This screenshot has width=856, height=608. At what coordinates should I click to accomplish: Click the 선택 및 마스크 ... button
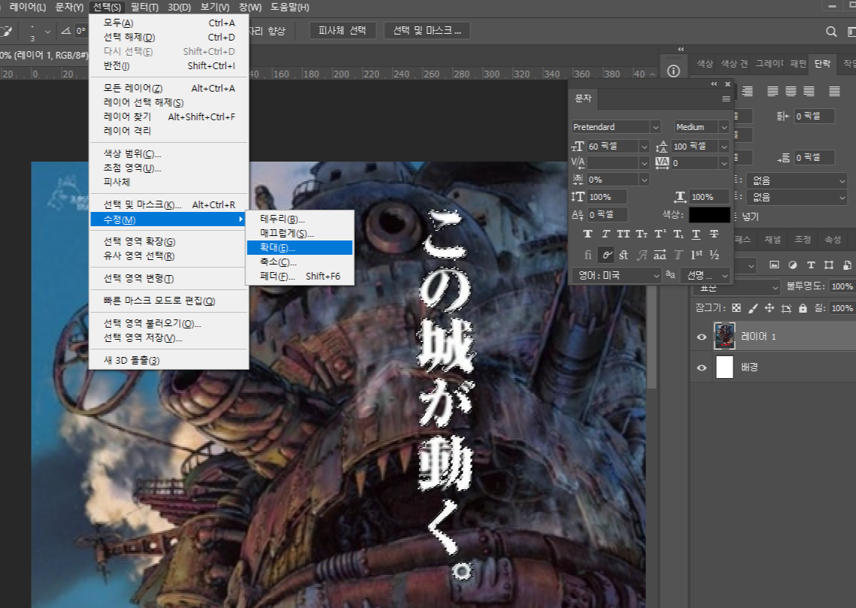(x=427, y=31)
